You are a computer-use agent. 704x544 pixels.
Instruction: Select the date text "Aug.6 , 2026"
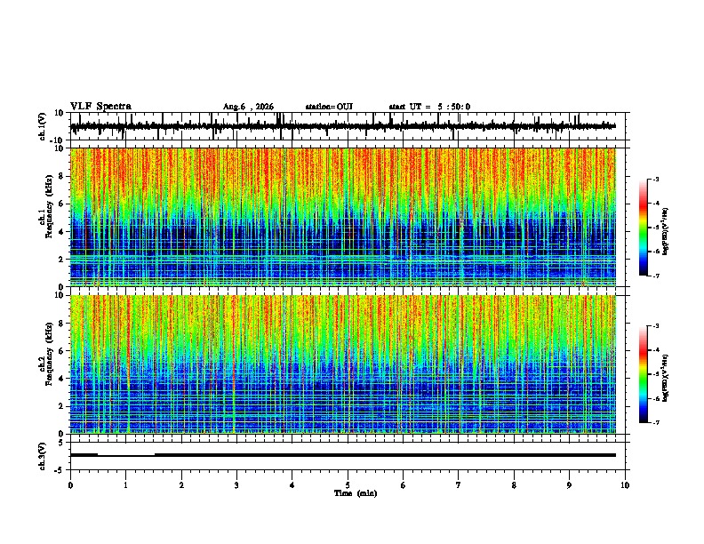pyautogui.click(x=248, y=107)
